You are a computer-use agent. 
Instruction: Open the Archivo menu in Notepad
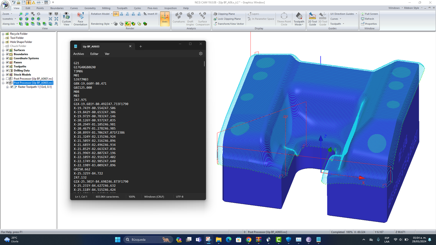(78, 54)
